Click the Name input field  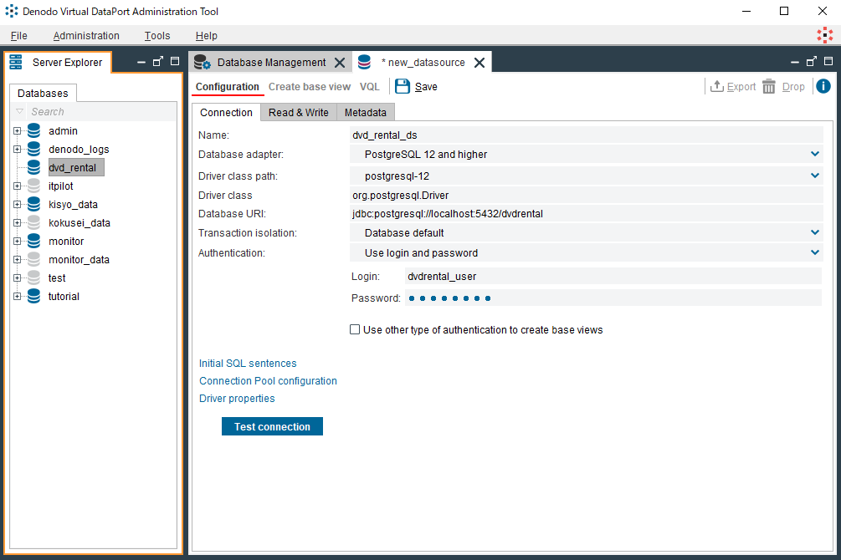click(x=586, y=135)
